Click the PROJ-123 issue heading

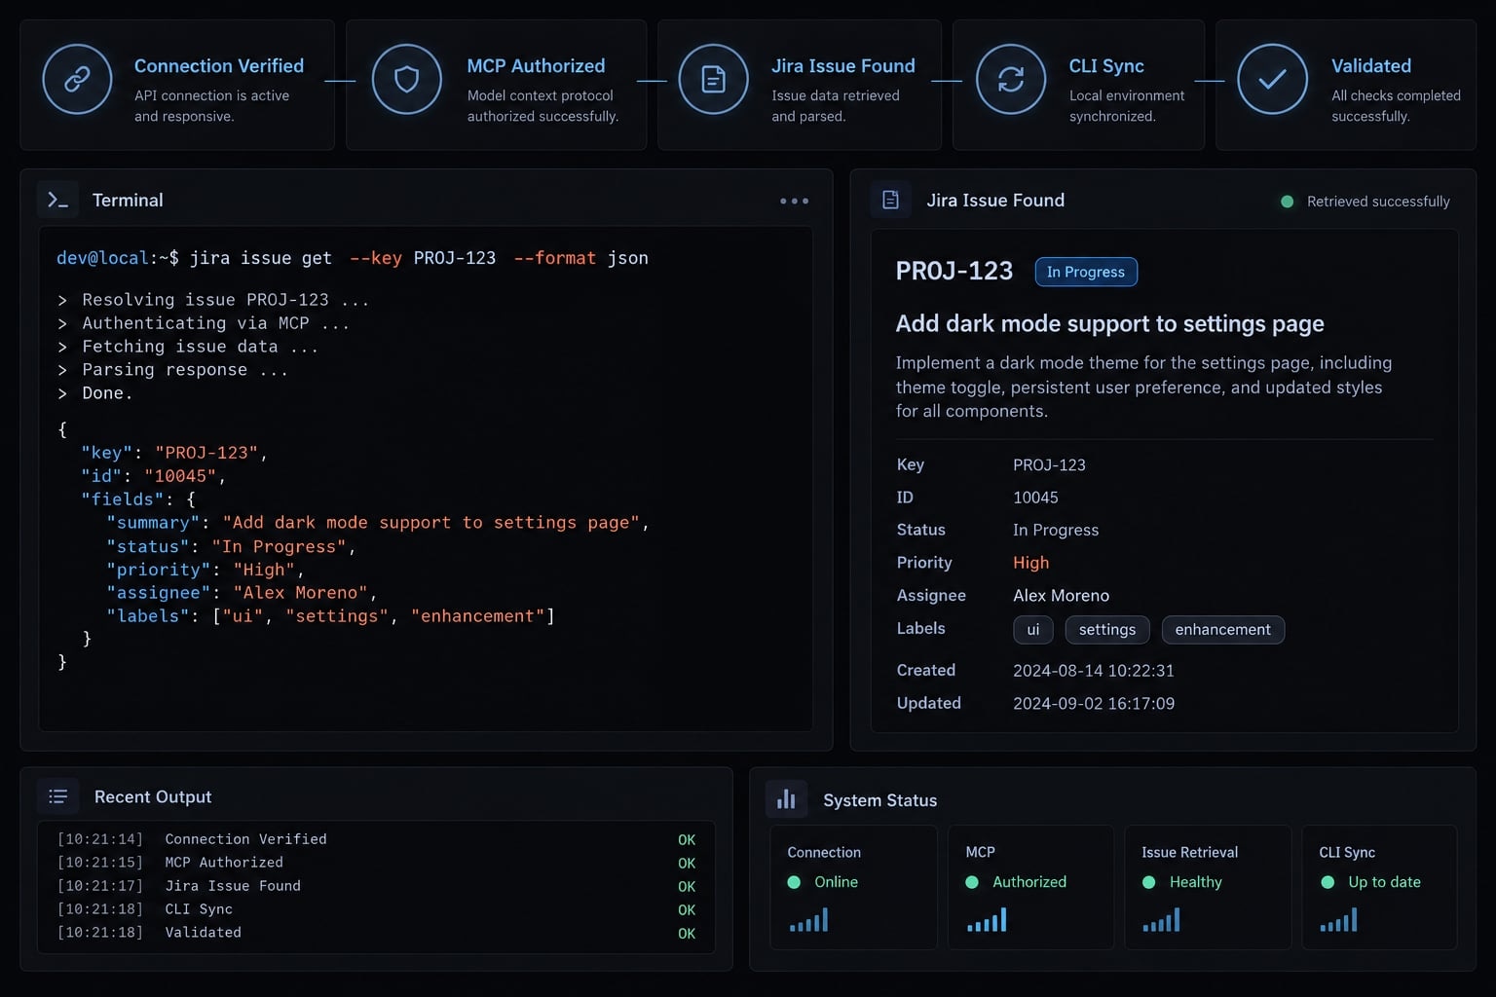[x=954, y=271]
